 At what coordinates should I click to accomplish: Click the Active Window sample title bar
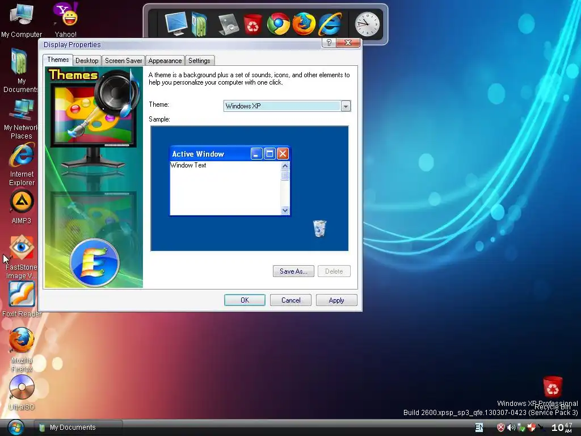coord(230,153)
